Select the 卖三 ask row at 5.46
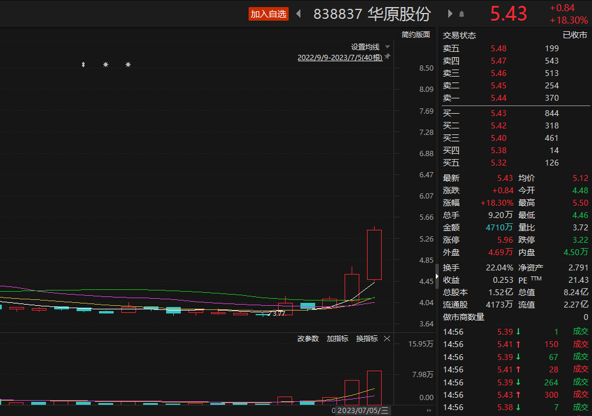The height and width of the screenshot is (416, 592). click(x=515, y=73)
